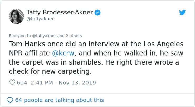Show the '2 others' being replied to
The height and width of the screenshot is (107, 195).
[x=74, y=36]
